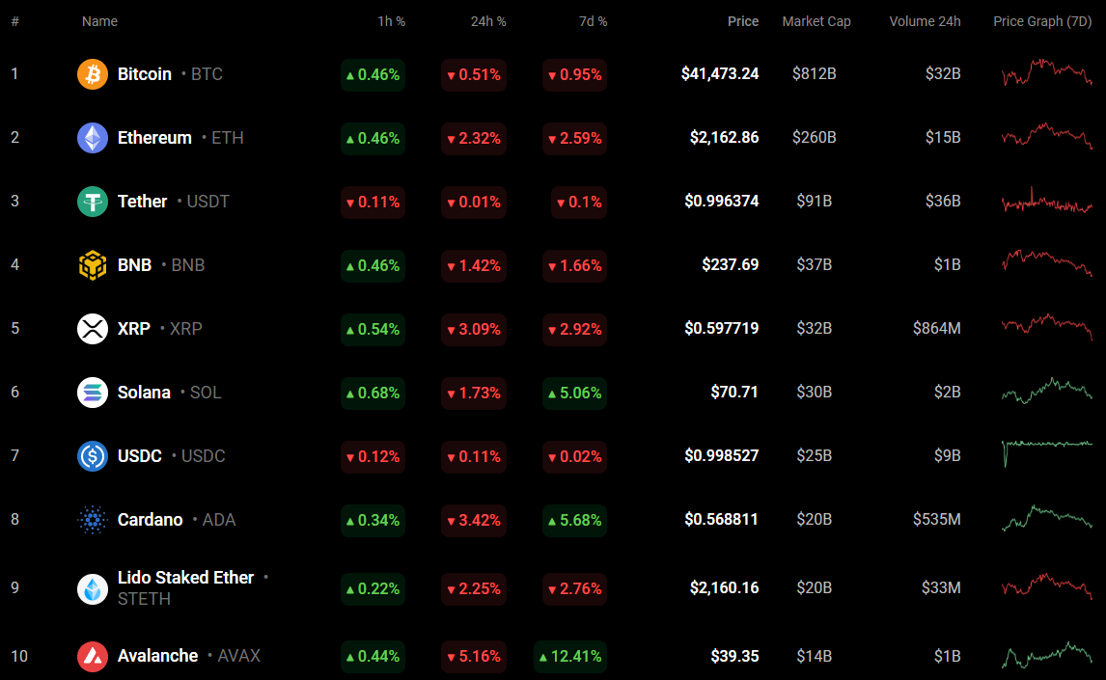Click the Tether coin icon
Screen dimensions: 1106x680
93,202
